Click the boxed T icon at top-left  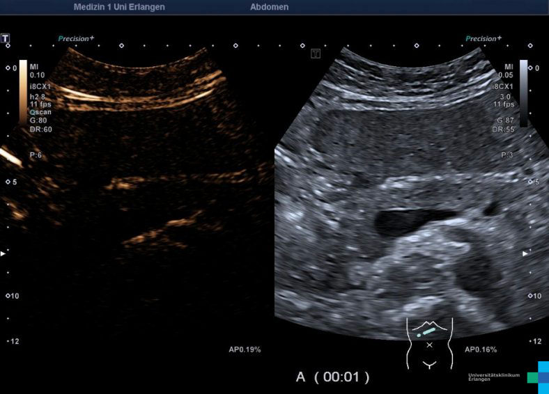click(x=6, y=38)
